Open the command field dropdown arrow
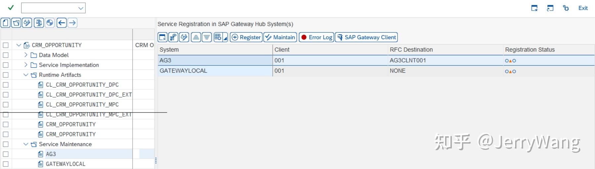This screenshot has height=169, width=595. pos(81,8)
